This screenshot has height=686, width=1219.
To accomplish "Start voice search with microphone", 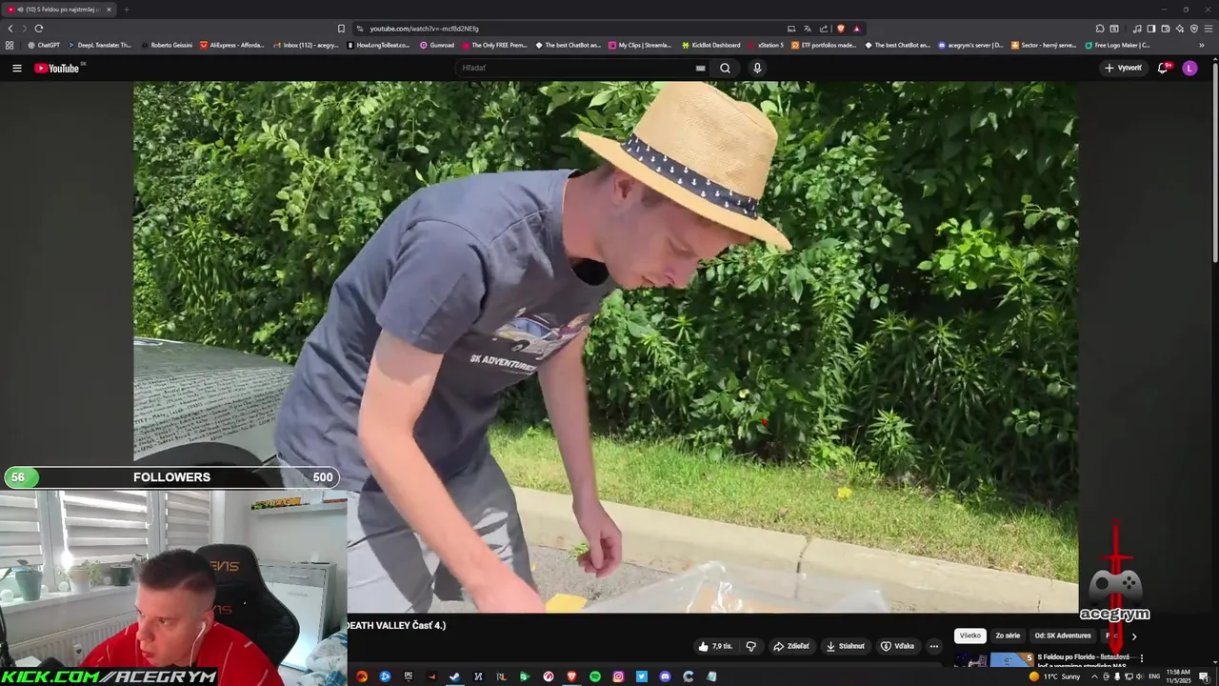I will point(757,68).
